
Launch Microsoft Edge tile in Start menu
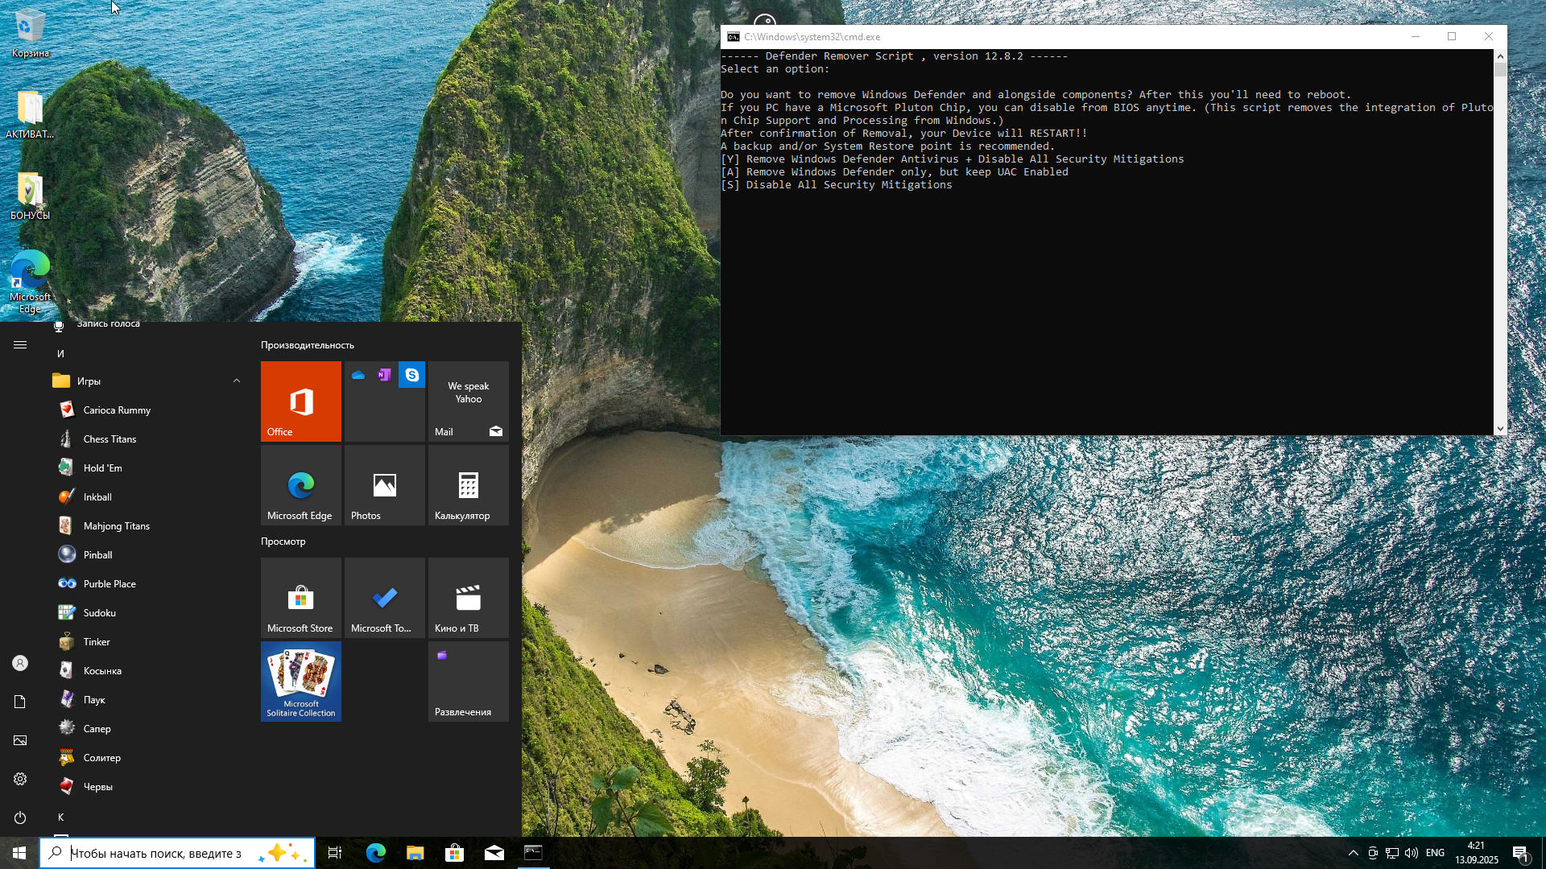coord(300,484)
